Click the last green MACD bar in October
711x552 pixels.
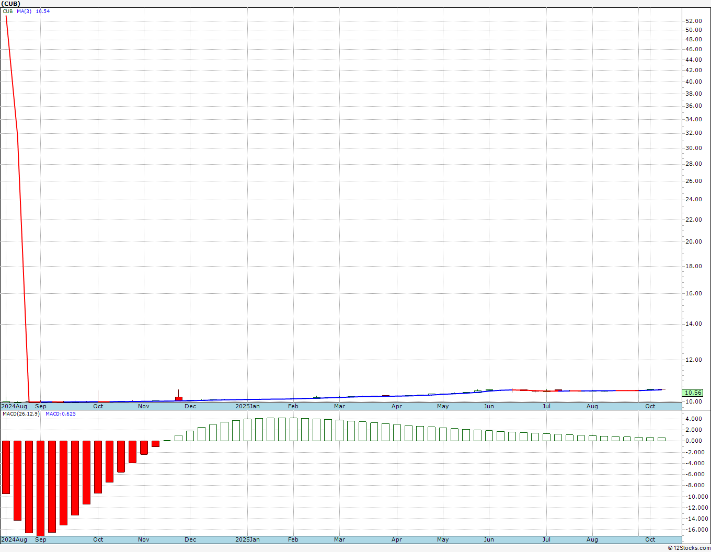661,439
